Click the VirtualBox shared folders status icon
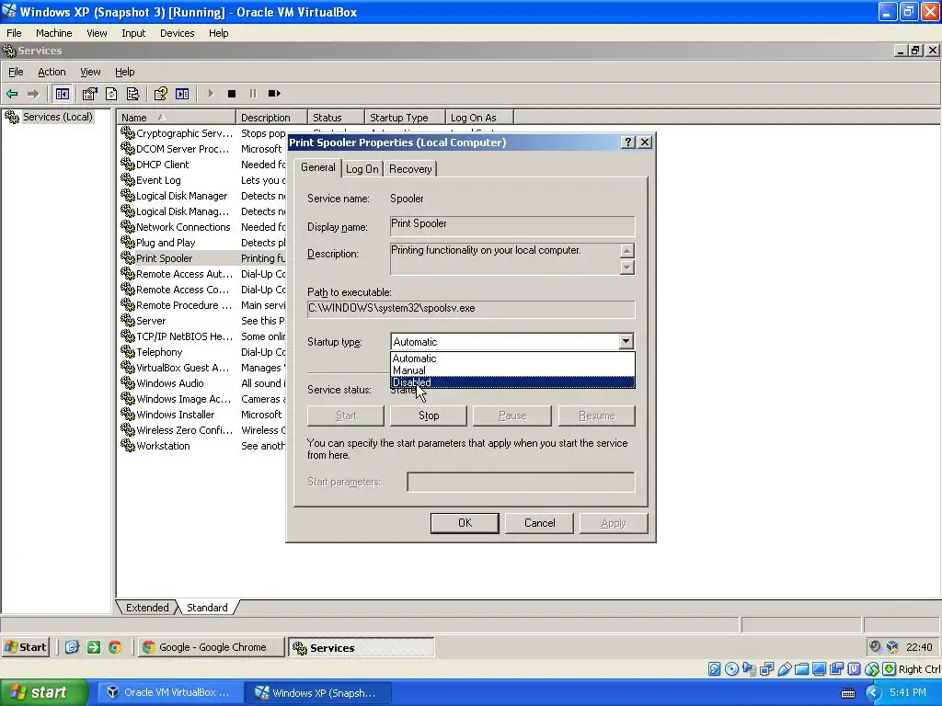This screenshot has width=942, height=706. pos(801,669)
